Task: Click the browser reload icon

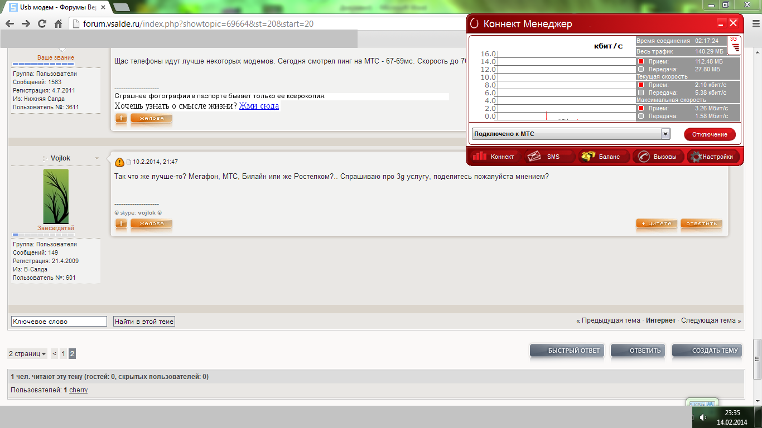Action: (42, 24)
